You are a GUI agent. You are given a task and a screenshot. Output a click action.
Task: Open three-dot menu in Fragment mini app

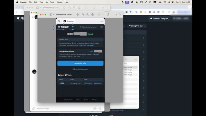click(x=102, y=21)
